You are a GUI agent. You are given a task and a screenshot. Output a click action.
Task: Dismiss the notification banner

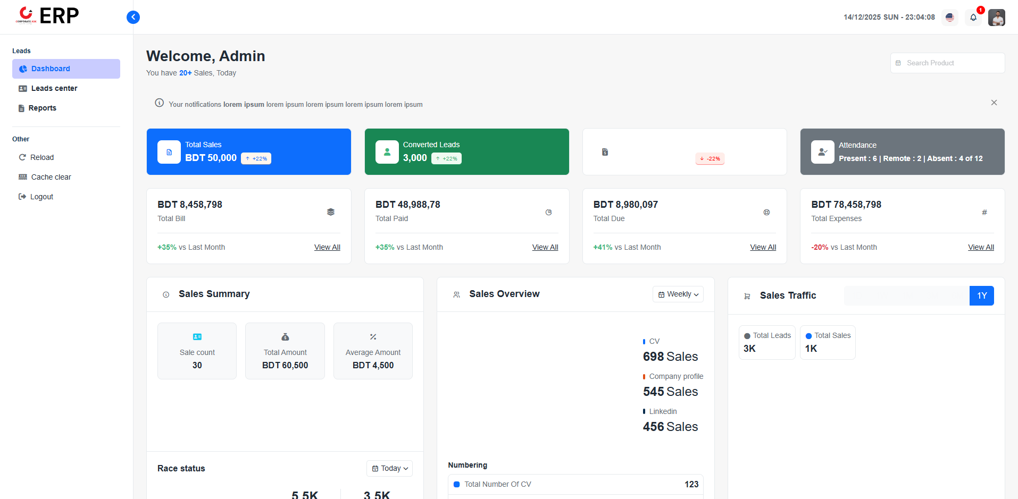point(994,103)
